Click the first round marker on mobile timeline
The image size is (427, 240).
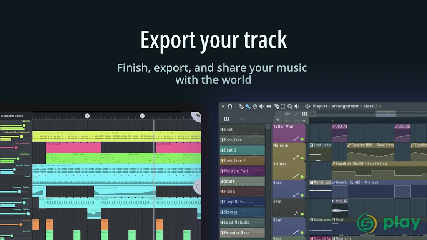87,116
